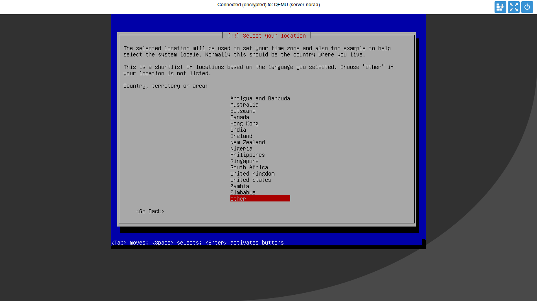The width and height of the screenshot is (537, 301).
Task: Choose Zimbabwe from the list
Action: coord(243,192)
